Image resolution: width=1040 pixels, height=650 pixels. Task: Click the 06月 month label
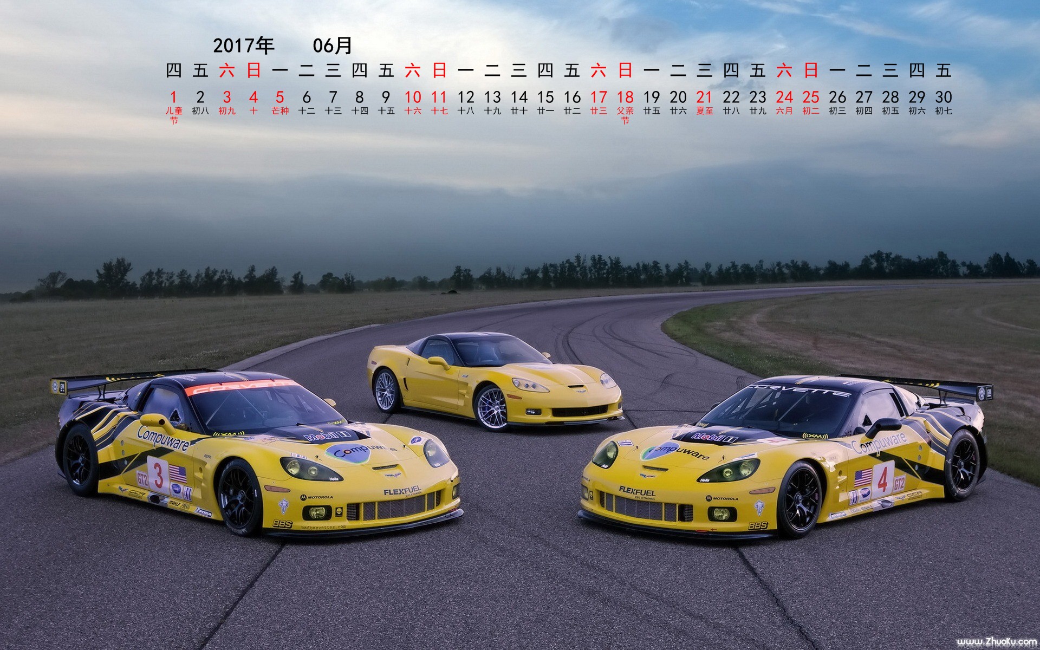tap(332, 45)
